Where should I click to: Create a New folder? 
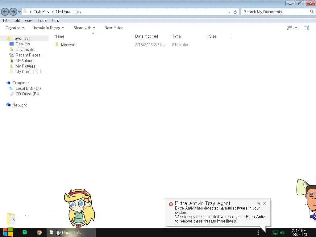tap(114, 28)
